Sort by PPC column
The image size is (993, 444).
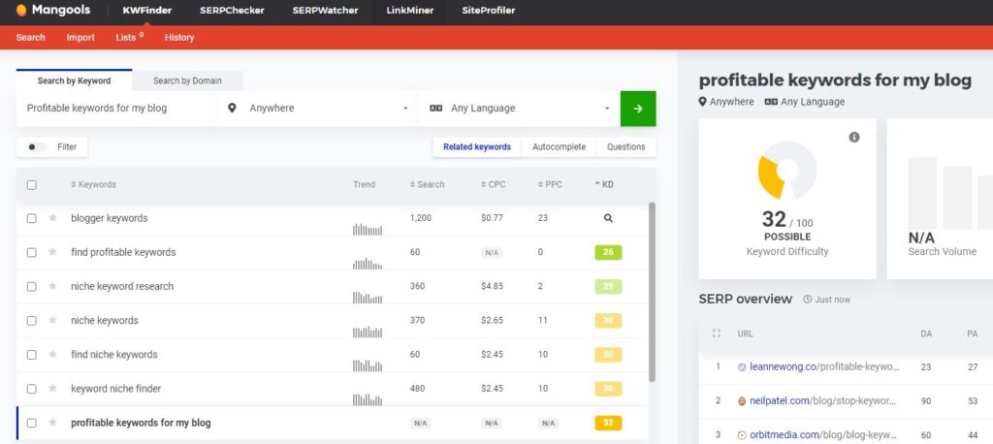pos(550,185)
